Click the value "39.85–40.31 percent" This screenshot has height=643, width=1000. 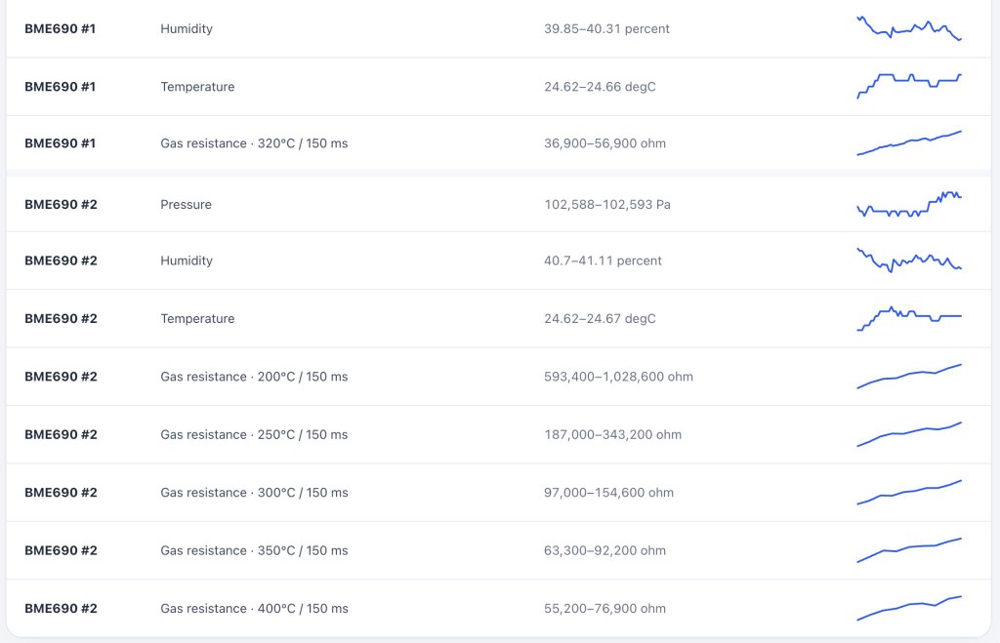pyautogui.click(x=606, y=28)
